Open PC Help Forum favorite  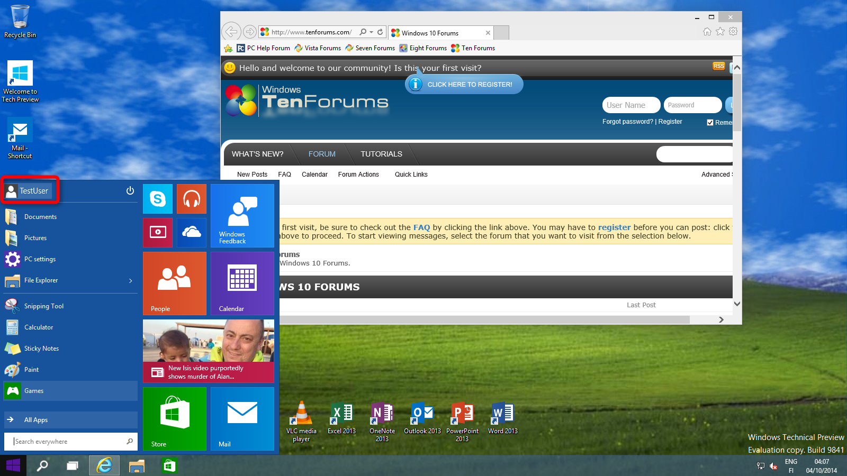click(x=264, y=48)
